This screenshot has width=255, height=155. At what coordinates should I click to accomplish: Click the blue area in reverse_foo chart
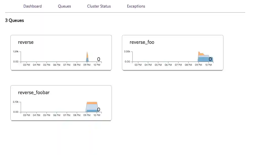(x=205, y=59)
